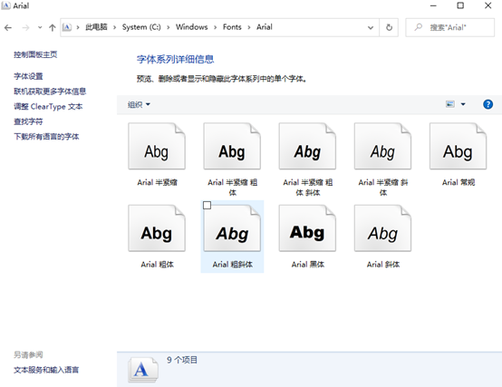Select Arial 常规 font icon
This screenshot has height=387, width=502.
[x=459, y=146]
